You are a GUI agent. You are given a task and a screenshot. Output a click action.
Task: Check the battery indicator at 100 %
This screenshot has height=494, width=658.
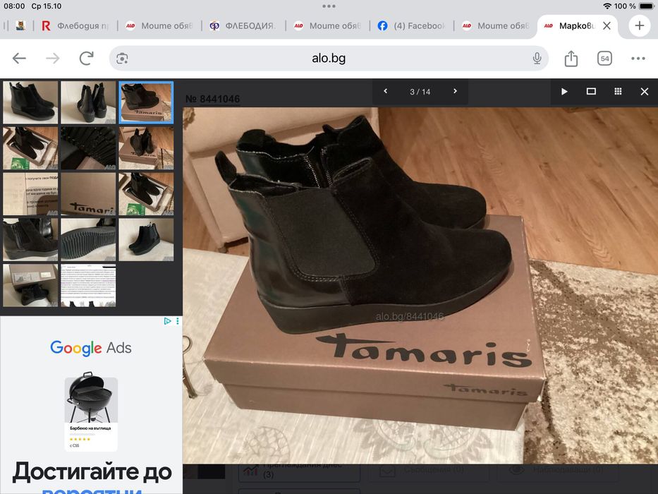[x=647, y=6]
